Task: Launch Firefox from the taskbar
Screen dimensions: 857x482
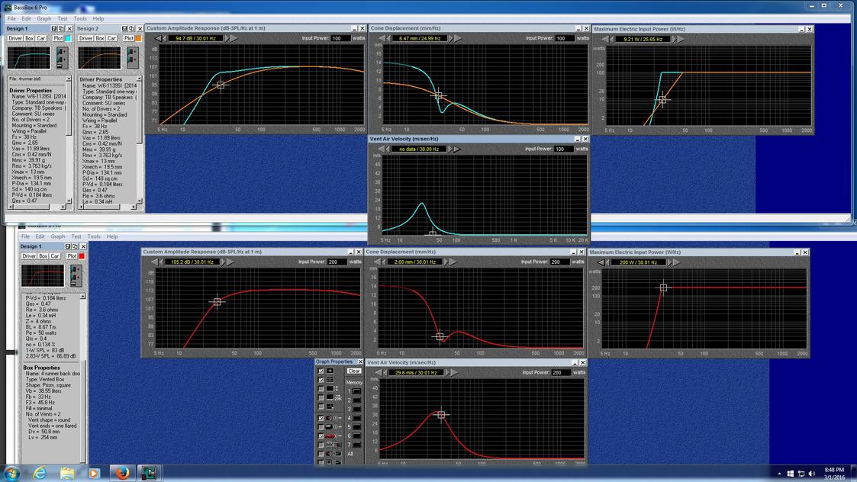Action: coord(122,473)
